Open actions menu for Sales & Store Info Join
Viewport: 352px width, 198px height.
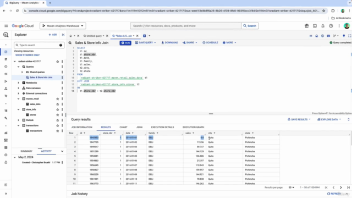tap(62, 77)
